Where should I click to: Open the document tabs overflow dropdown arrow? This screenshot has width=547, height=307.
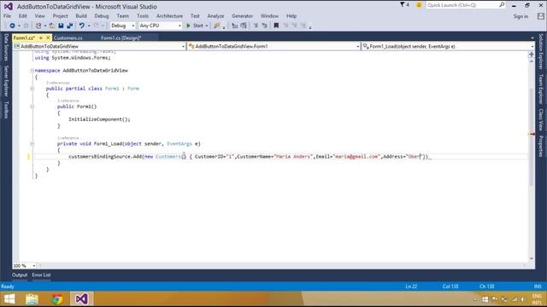[x=532, y=38]
